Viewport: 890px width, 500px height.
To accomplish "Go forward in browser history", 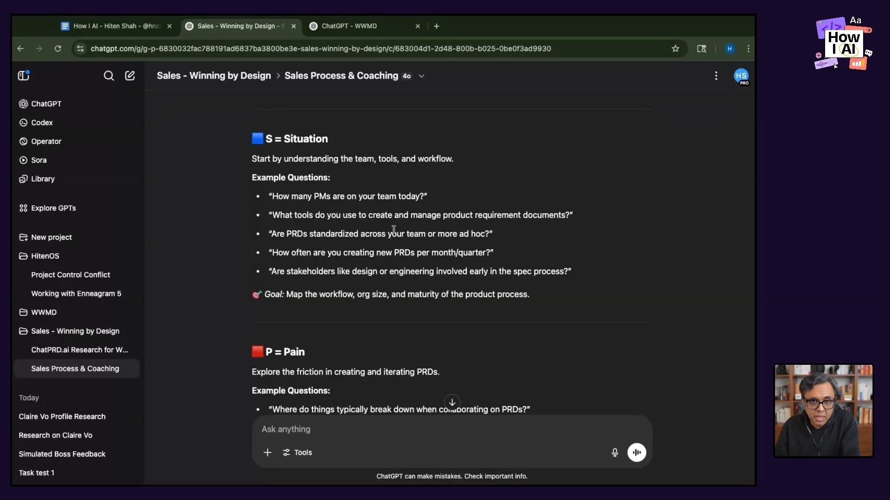I will point(39,49).
